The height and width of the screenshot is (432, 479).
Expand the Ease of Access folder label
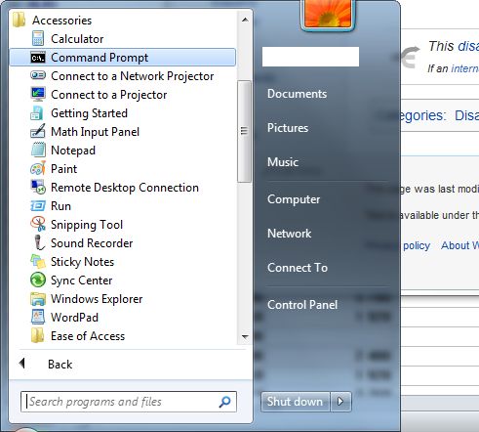pyautogui.click(x=88, y=336)
